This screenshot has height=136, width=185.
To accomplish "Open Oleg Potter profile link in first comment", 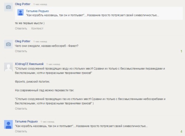I will tap(23, 4).
